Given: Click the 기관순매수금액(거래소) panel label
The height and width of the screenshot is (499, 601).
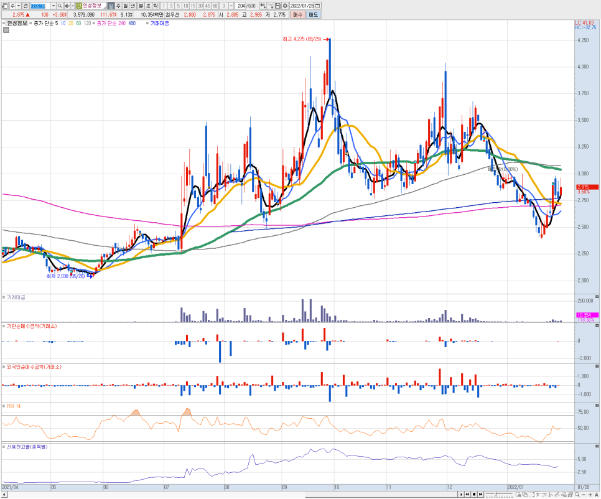Looking at the screenshot, I should point(32,326).
